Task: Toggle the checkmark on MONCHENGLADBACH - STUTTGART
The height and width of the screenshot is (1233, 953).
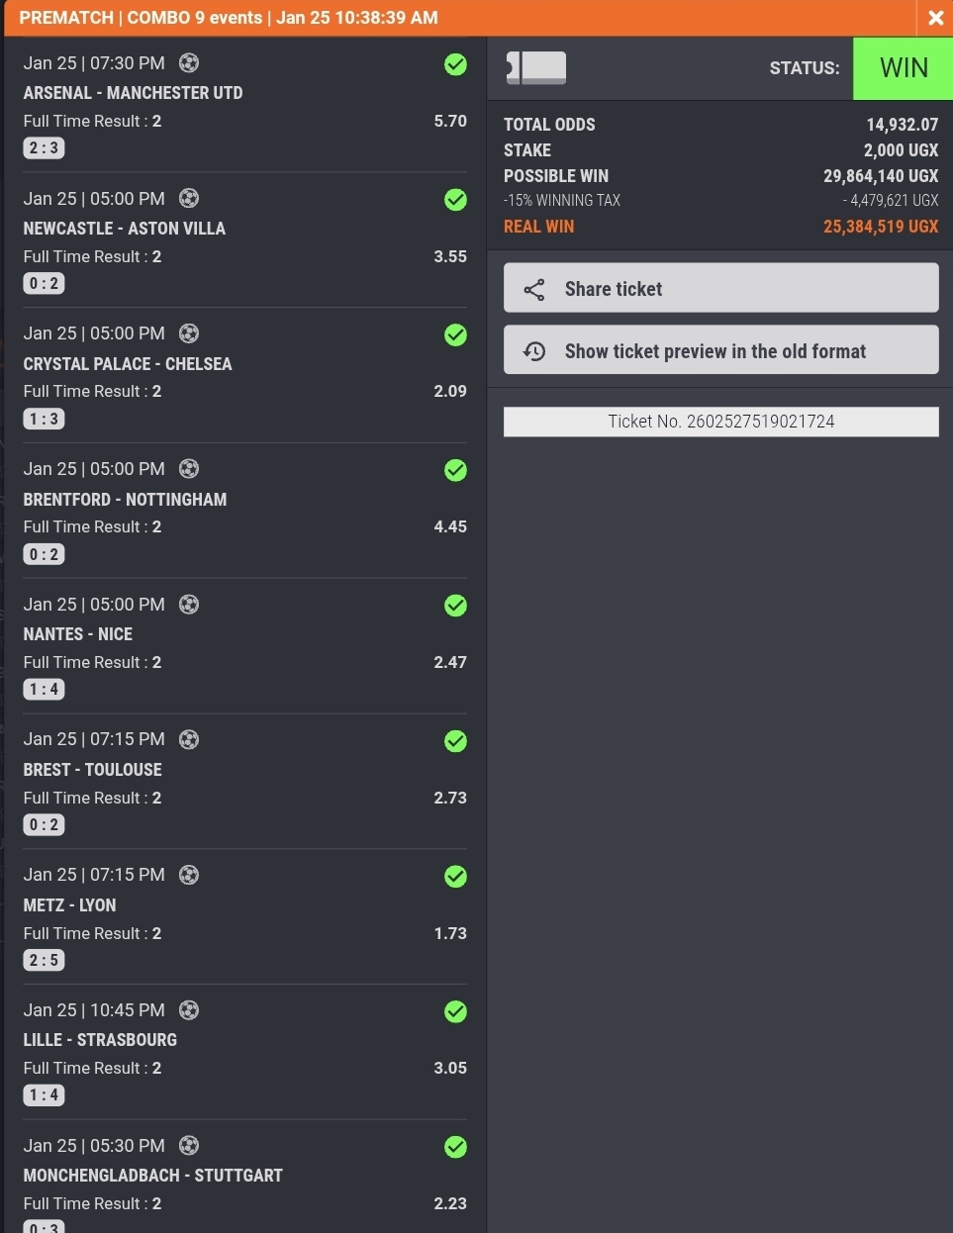Action: tap(455, 1147)
